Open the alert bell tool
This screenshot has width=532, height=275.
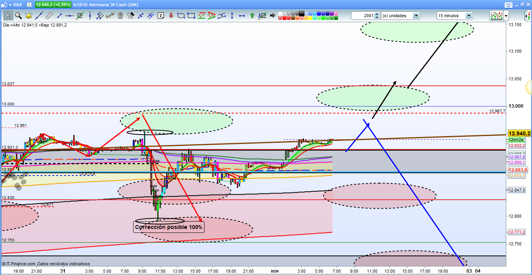(28, 16)
